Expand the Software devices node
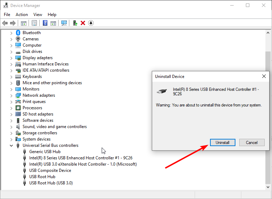Image resolution: width=272 pixels, height=199 pixels. point(11,120)
